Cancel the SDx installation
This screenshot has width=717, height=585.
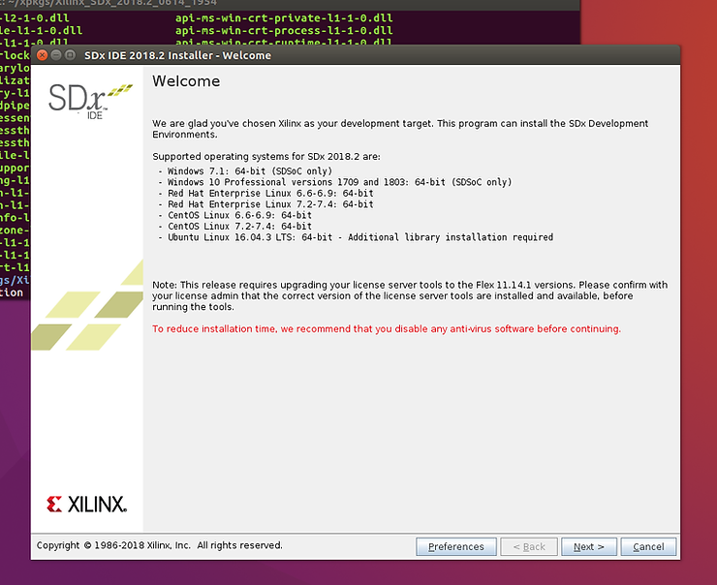coord(648,546)
